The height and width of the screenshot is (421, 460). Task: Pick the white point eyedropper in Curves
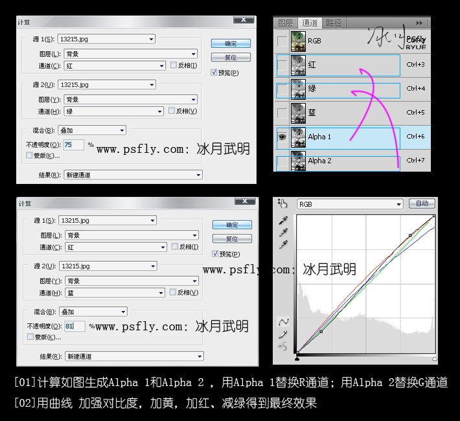[283, 245]
